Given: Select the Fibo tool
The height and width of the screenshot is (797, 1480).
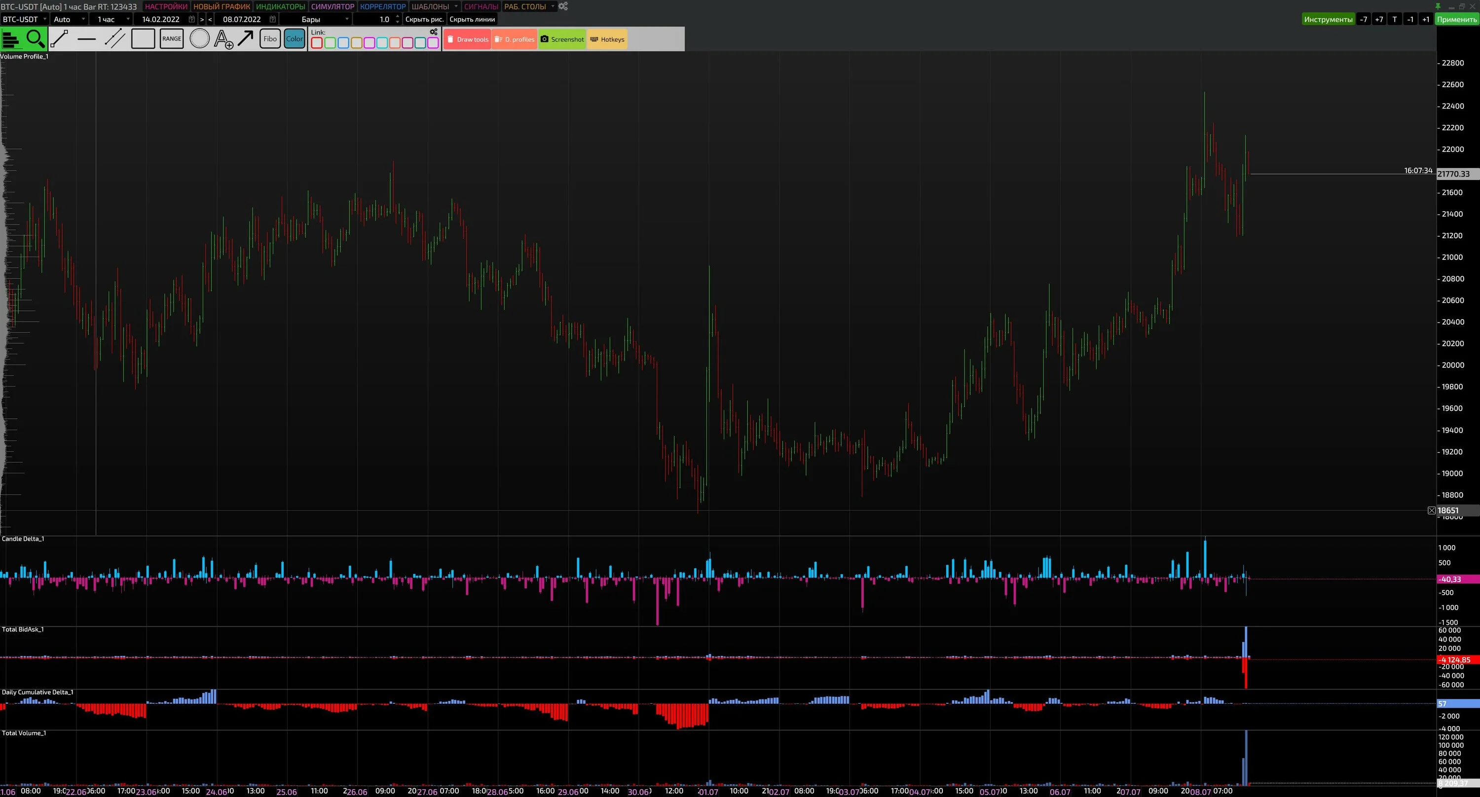Looking at the screenshot, I should 270,39.
